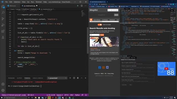Open the Facebook icon on Mangafast footer
This screenshot has width=177, height=99.
click(x=100, y=67)
